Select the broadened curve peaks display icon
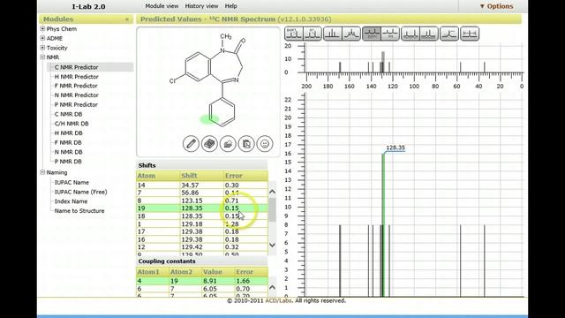Viewport: 565px width, 318px height. point(351,34)
